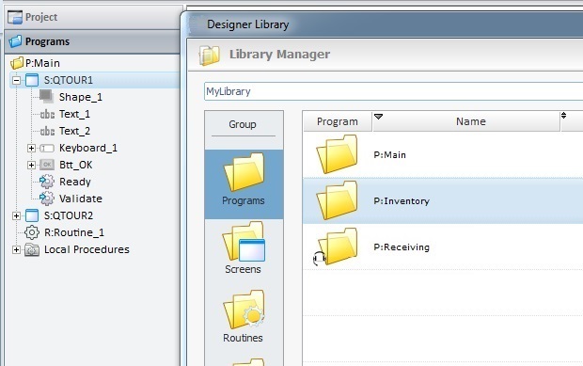Toggle the Name column sort arrows
The image size is (583, 366).
(563, 116)
